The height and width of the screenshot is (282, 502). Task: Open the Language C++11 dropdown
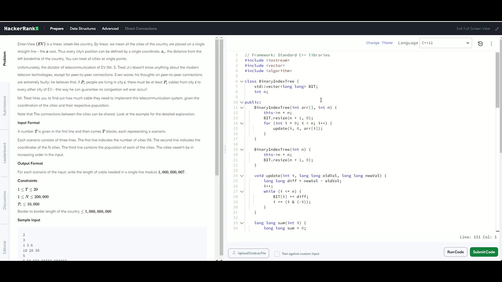click(445, 43)
